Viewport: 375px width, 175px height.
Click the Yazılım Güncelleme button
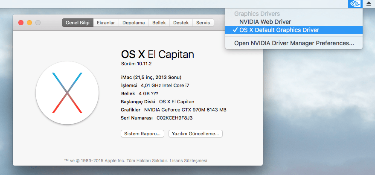click(195, 134)
